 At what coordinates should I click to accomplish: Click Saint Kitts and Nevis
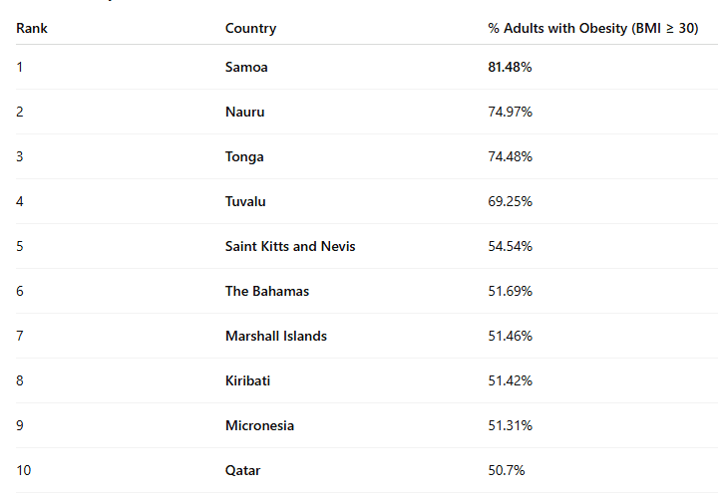[290, 247]
